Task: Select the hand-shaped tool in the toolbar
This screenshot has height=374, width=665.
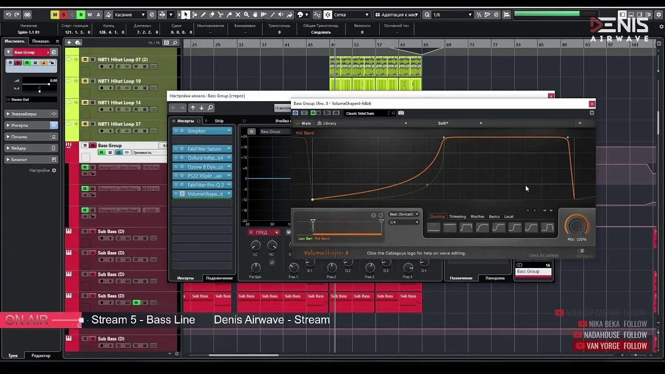Action: click(256, 15)
